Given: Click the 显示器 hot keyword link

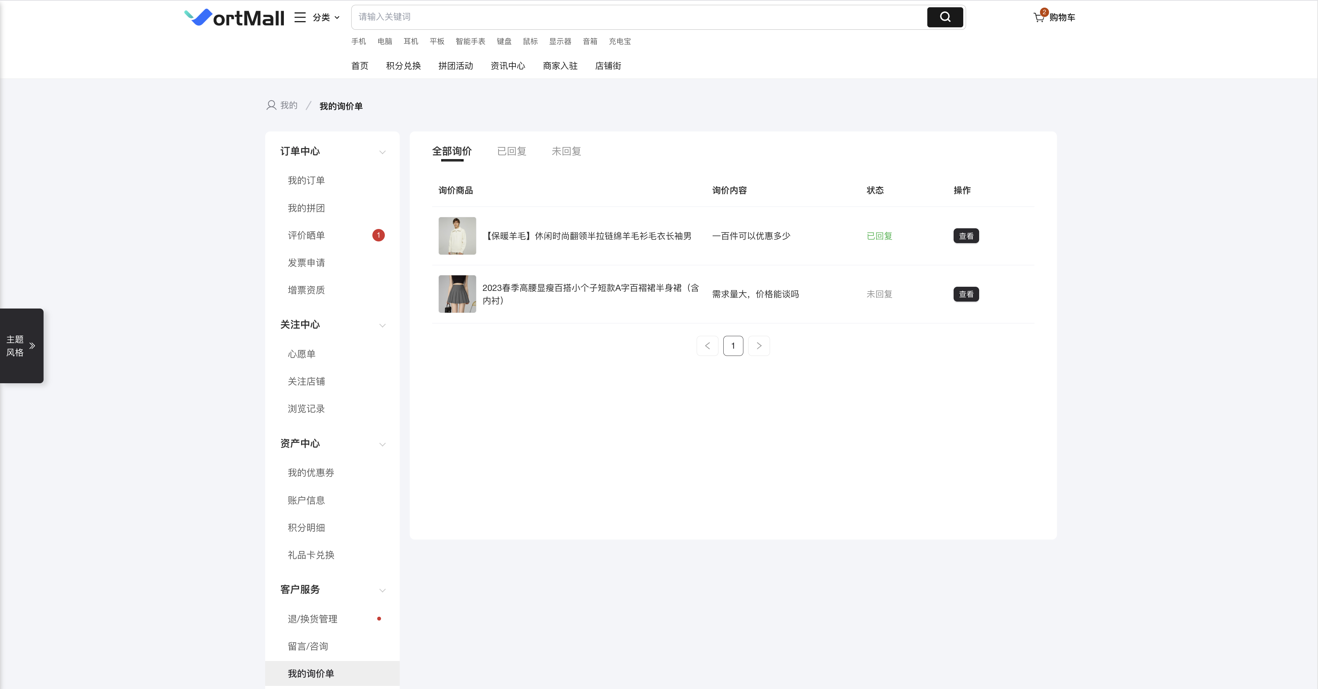Looking at the screenshot, I should tap(560, 42).
